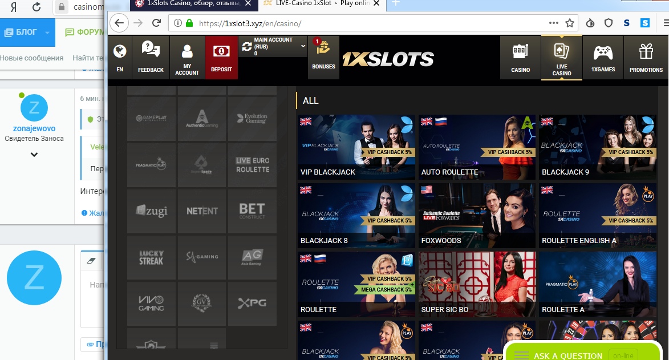Open the Promotions gift menu
Image resolution: width=669 pixels, height=360 pixels.
pos(646,57)
